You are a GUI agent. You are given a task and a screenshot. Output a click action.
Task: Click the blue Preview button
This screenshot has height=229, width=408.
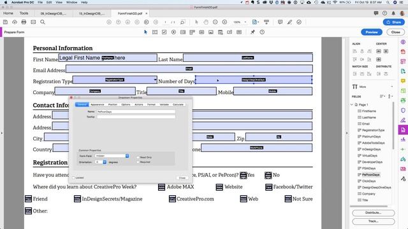tap(372, 32)
